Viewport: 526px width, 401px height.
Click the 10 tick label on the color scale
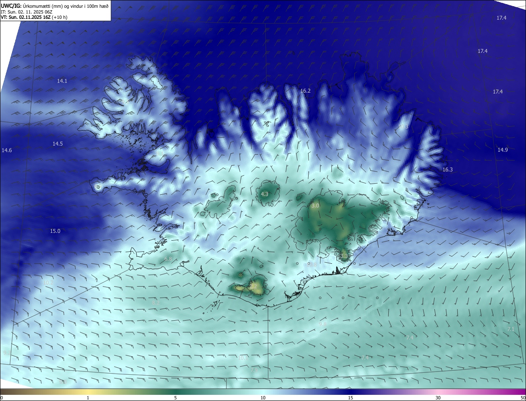click(263, 398)
